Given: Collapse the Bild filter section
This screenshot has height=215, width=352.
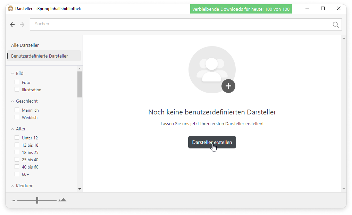Looking at the screenshot, I should pyautogui.click(x=13, y=74).
